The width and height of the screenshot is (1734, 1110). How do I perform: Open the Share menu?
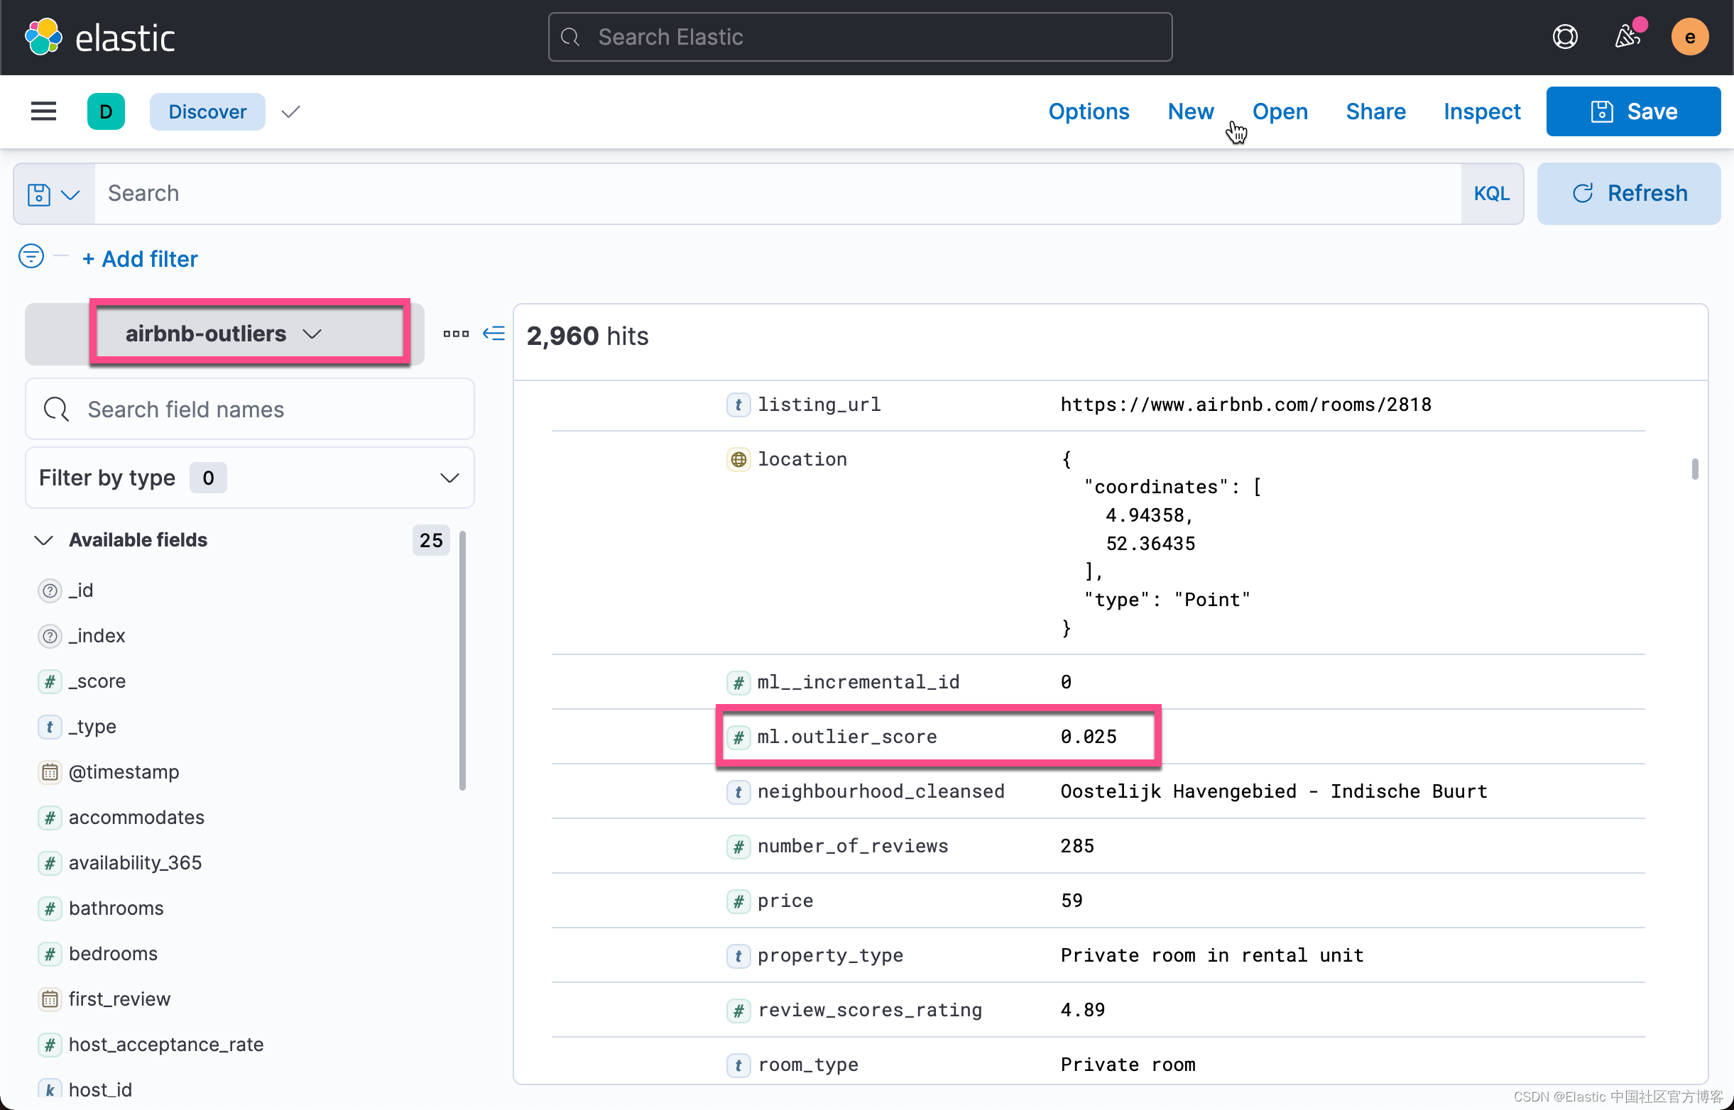point(1375,111)
